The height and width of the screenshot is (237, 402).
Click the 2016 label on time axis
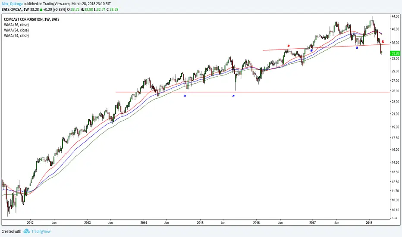click(x=256, y=223)
